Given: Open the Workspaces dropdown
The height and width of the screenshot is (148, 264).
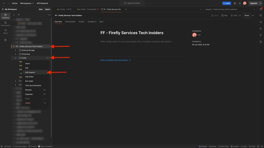Looking at the screenshot, I should (x=27, y=3).
